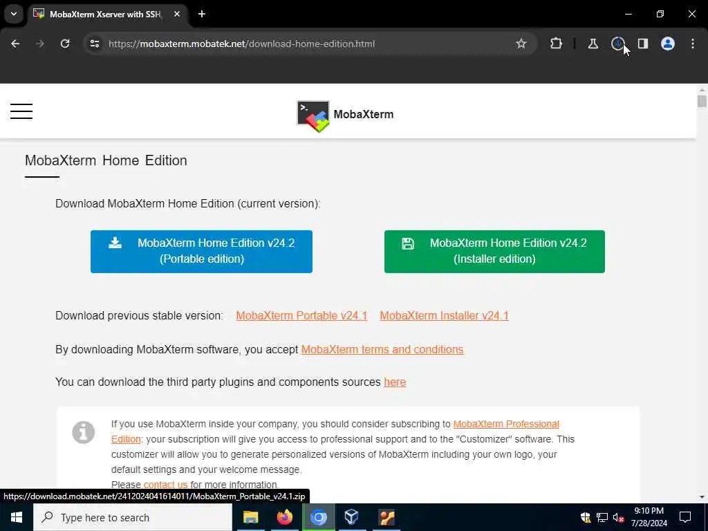Click the 'contact us' link
This screenshot has height=531, width=708.
pos(165,485)
